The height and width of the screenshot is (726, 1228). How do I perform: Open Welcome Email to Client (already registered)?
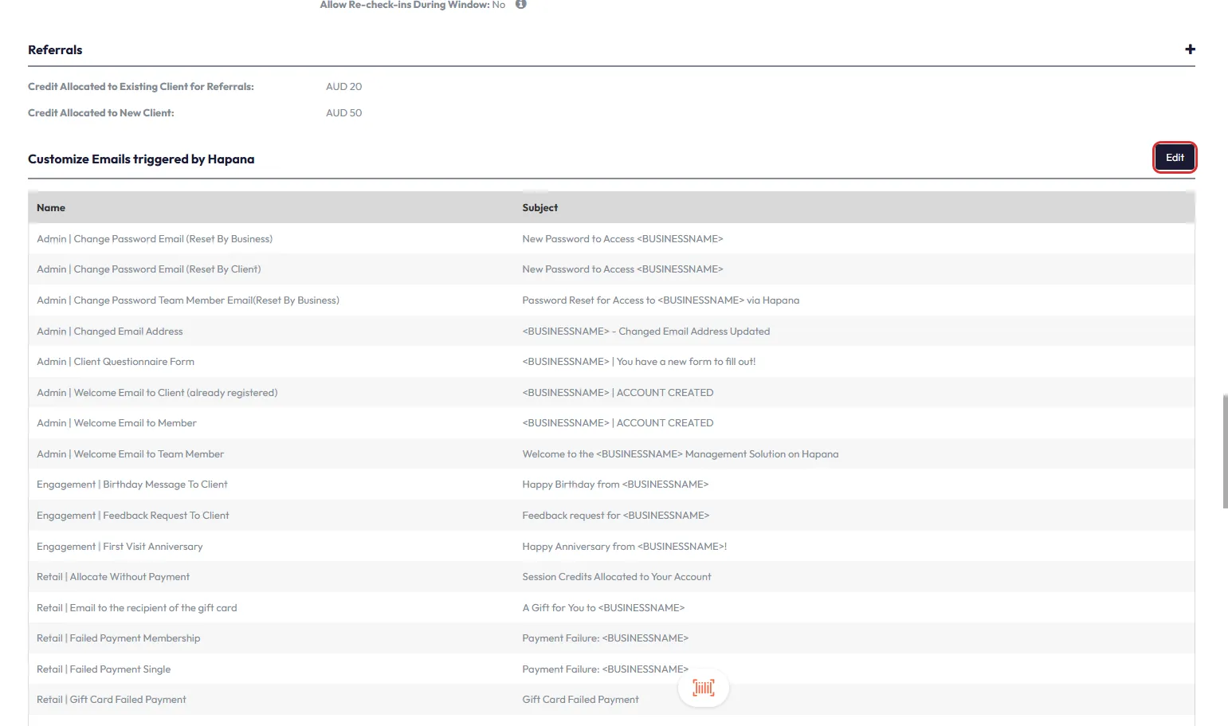[157, 393]
